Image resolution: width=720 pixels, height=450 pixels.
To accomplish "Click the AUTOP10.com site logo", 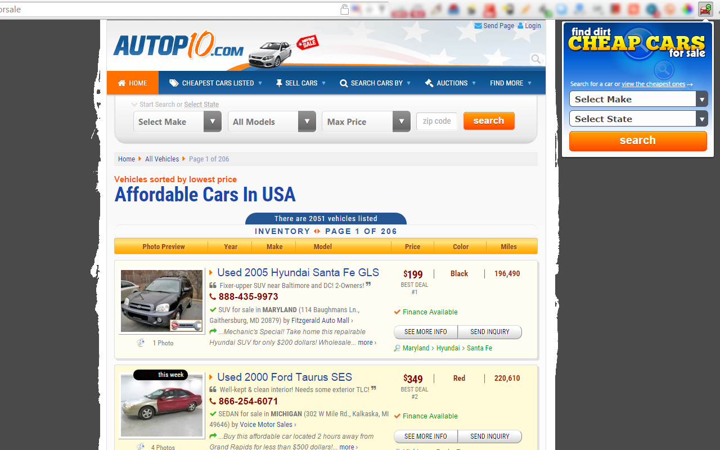I will click(179, 45).
